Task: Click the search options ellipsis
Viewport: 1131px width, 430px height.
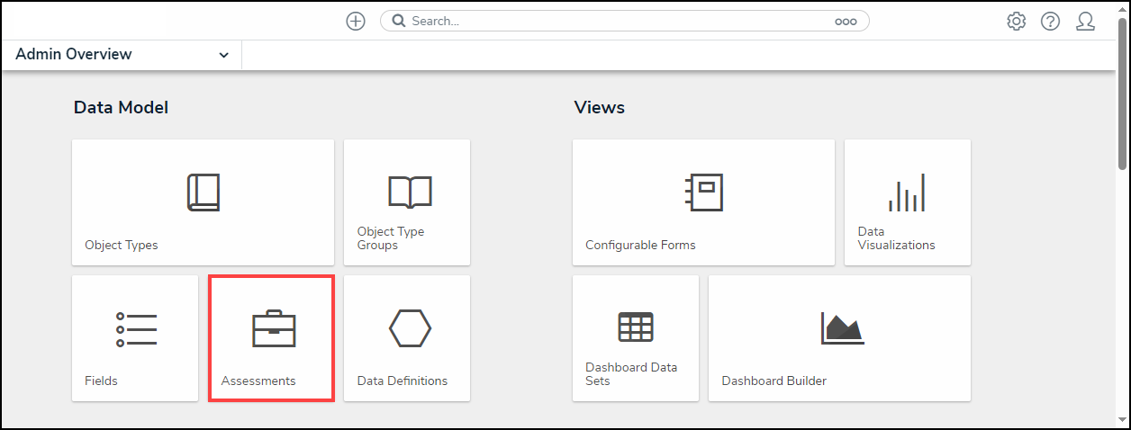Action: [x=846, y=22]
